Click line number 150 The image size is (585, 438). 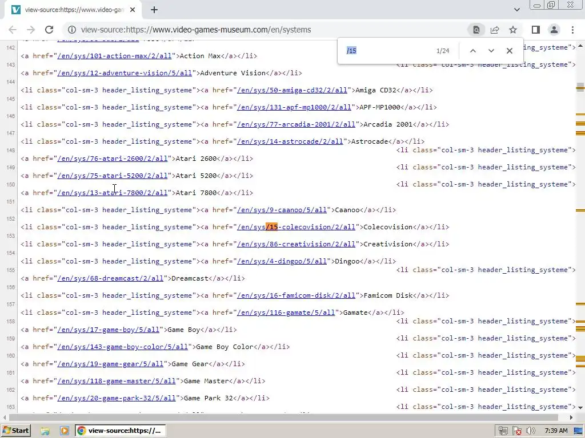tap(10, 184)
